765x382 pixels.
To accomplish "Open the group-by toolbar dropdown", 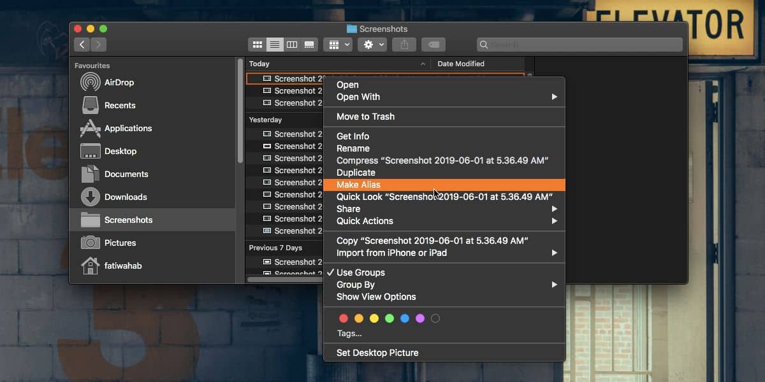I will 338,45.
